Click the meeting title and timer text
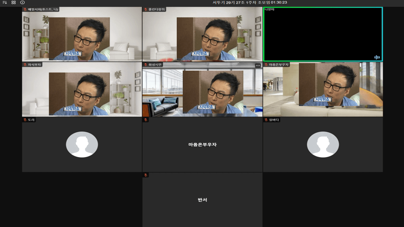Screen dimensions: 404x227 click(x=250, y=2)
